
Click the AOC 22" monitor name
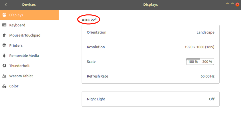pyautogui.click(x=89, y=20)
